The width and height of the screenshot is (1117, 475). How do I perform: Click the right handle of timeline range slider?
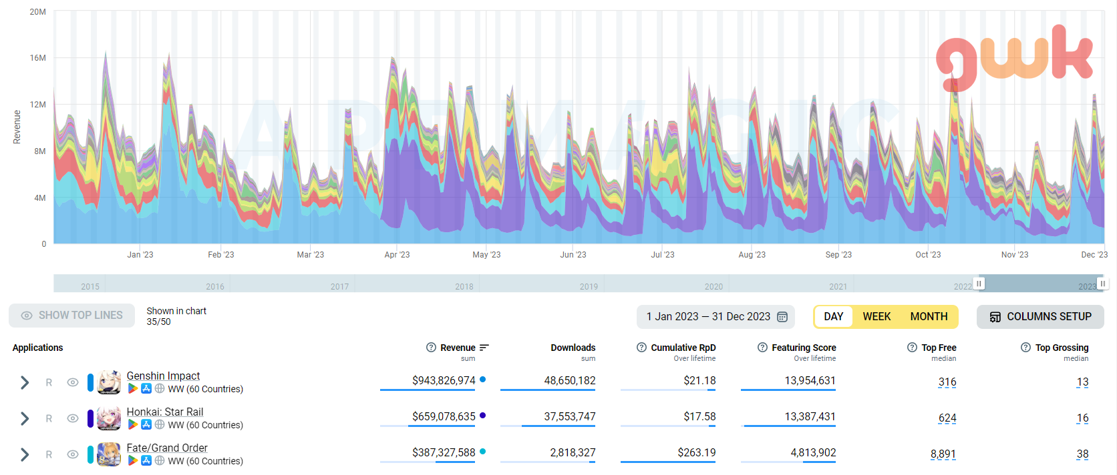click(1102, 284)
